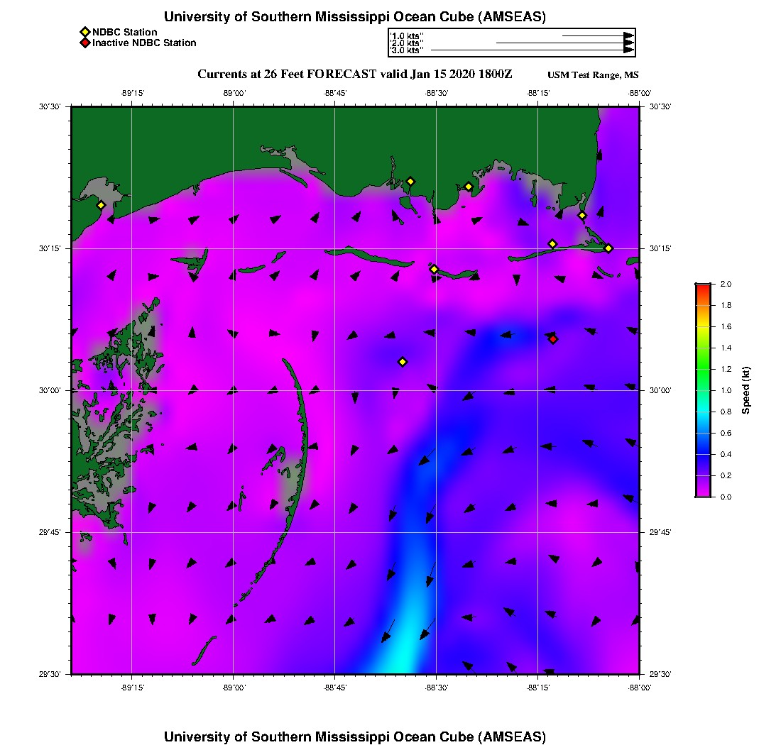Viewport: 781px width, 745px height.
Task: Click the red top end of the speed colorbar
Action: pos(703,287)
